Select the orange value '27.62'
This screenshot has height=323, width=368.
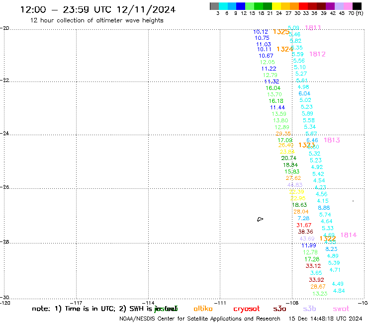293,178
